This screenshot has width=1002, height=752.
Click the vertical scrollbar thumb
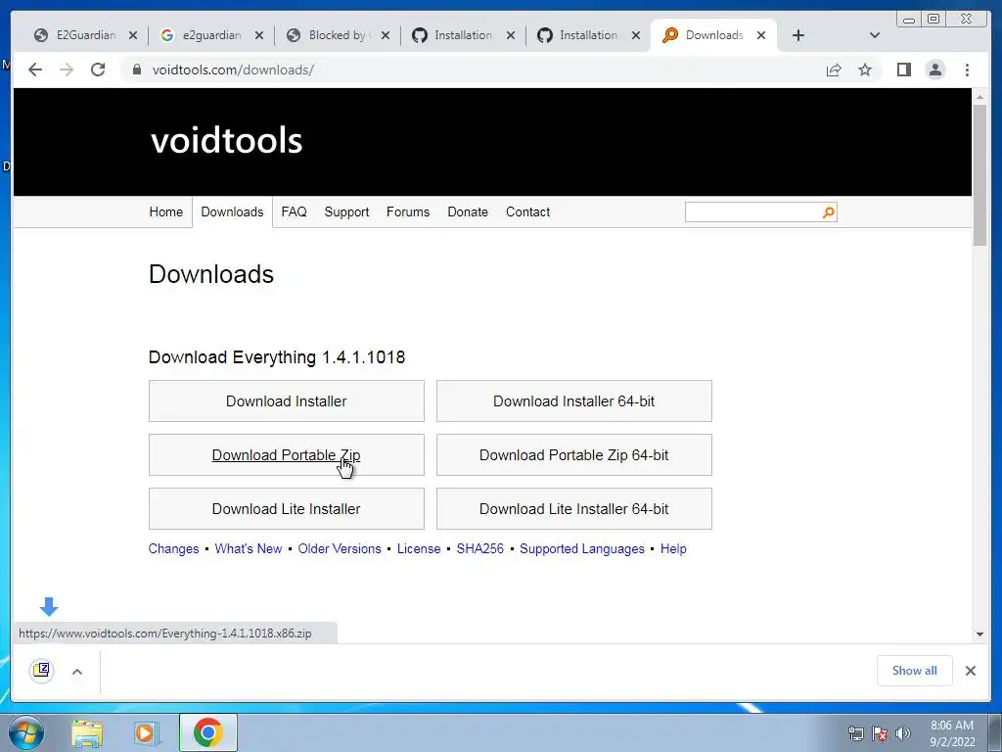tap(979, 174)
